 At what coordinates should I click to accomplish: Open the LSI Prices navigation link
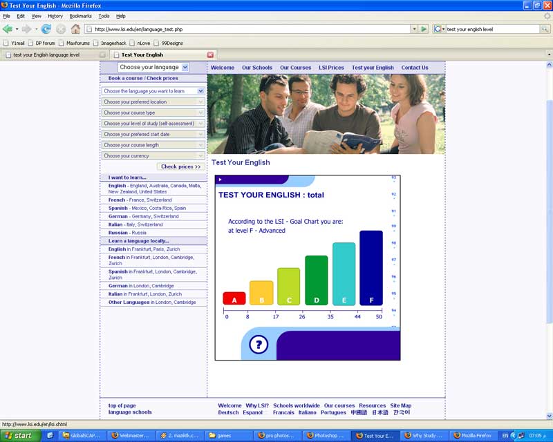tap(331, 68)
